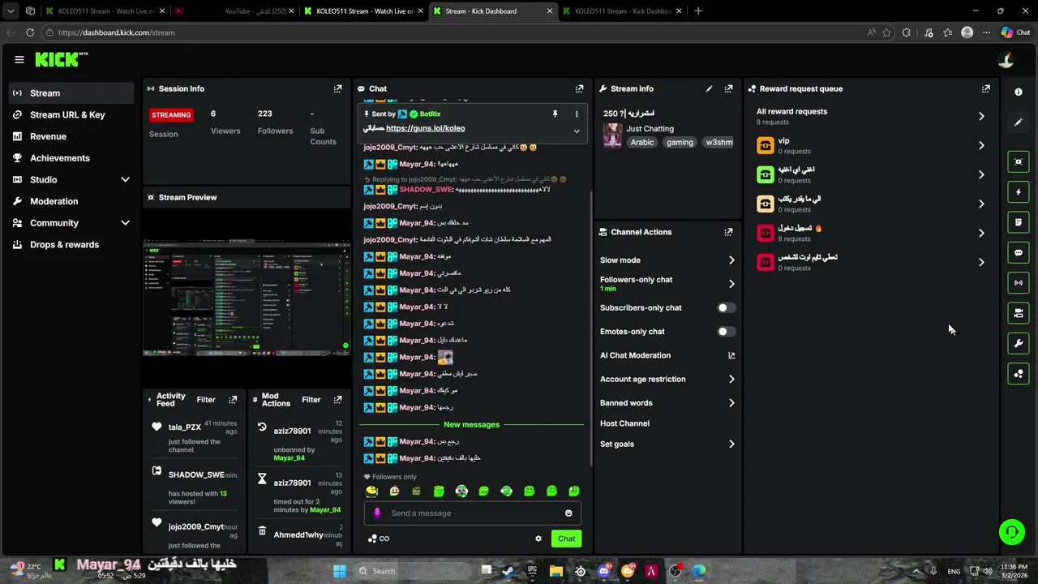Collapse the pinned message chevron
Screen dimensions: 1038x584
click(577, 131)
